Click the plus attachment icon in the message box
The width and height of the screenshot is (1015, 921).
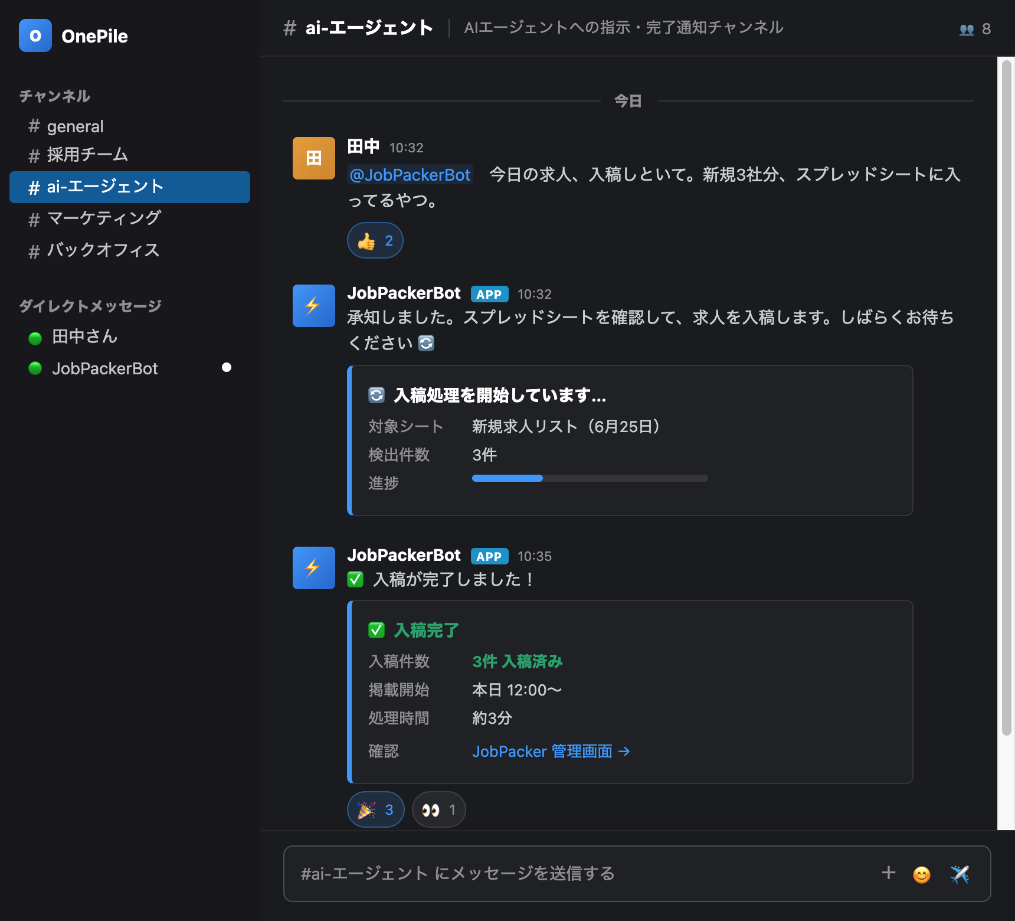[889, 873]
